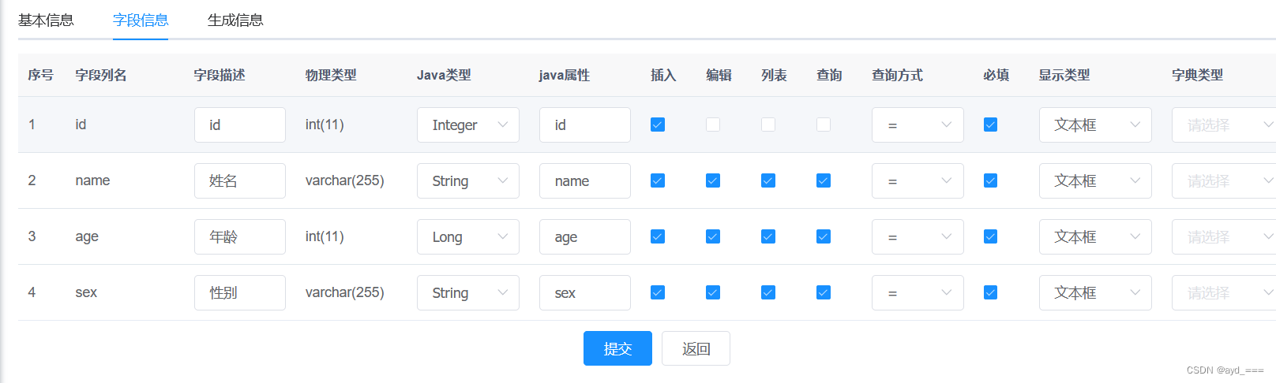The height and width of the screenshot is (383, 1276).
Task: Open 查询方式 dropdown for id row
Action: click(918, 125)
